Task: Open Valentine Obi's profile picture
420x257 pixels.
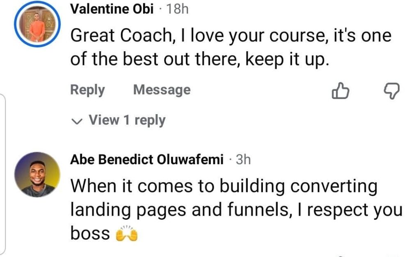Action: coord(37,24)
